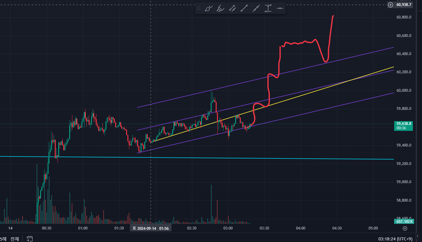
Task: Click the 60,800.0 price axis label
Action: click(404, 17)
